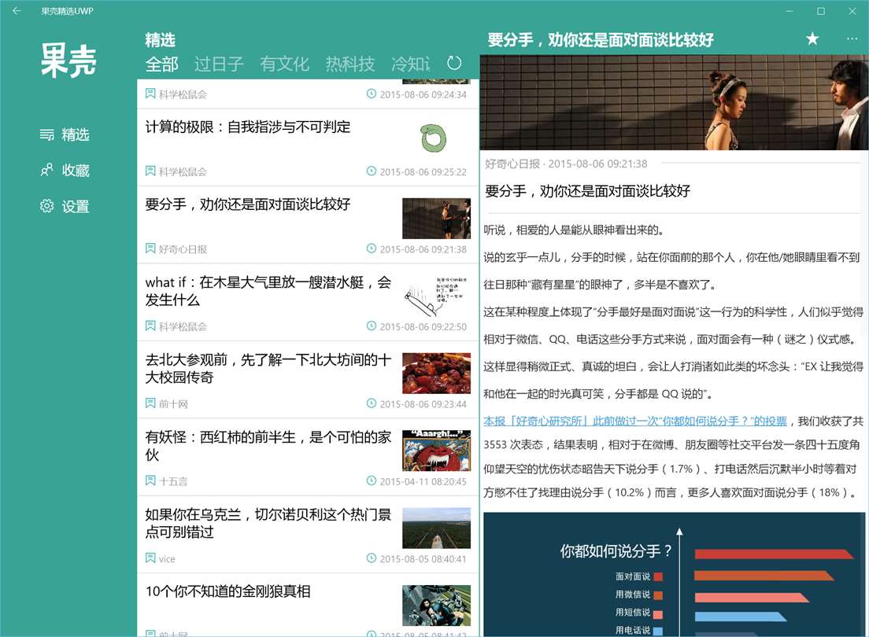Click the snake circle thumbnail of 计算的极限

tap(433, 138)
